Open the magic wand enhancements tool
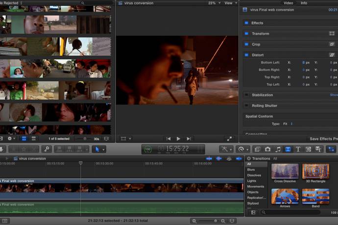The height and width of the screenshot is (225, 338). click(225, 149)
